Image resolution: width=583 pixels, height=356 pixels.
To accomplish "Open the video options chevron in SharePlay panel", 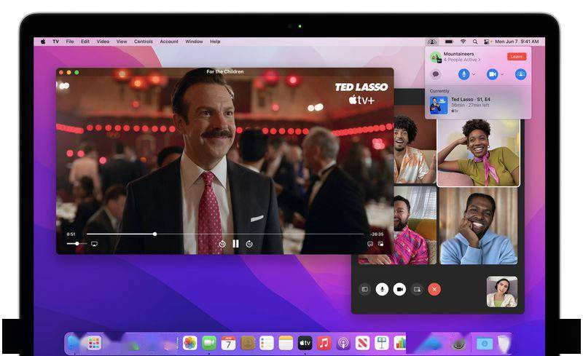I will click(502, 74).
